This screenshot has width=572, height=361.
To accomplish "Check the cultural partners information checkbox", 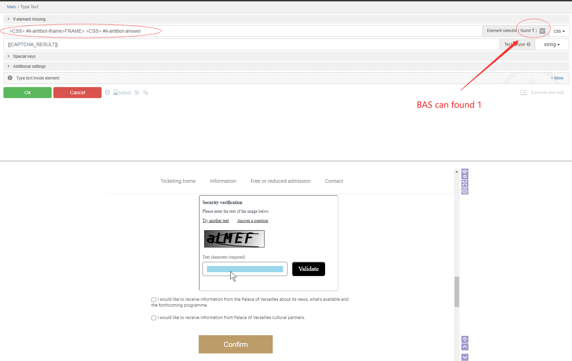I will pos(154,318).
